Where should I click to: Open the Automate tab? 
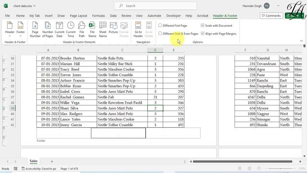point(154,16)
